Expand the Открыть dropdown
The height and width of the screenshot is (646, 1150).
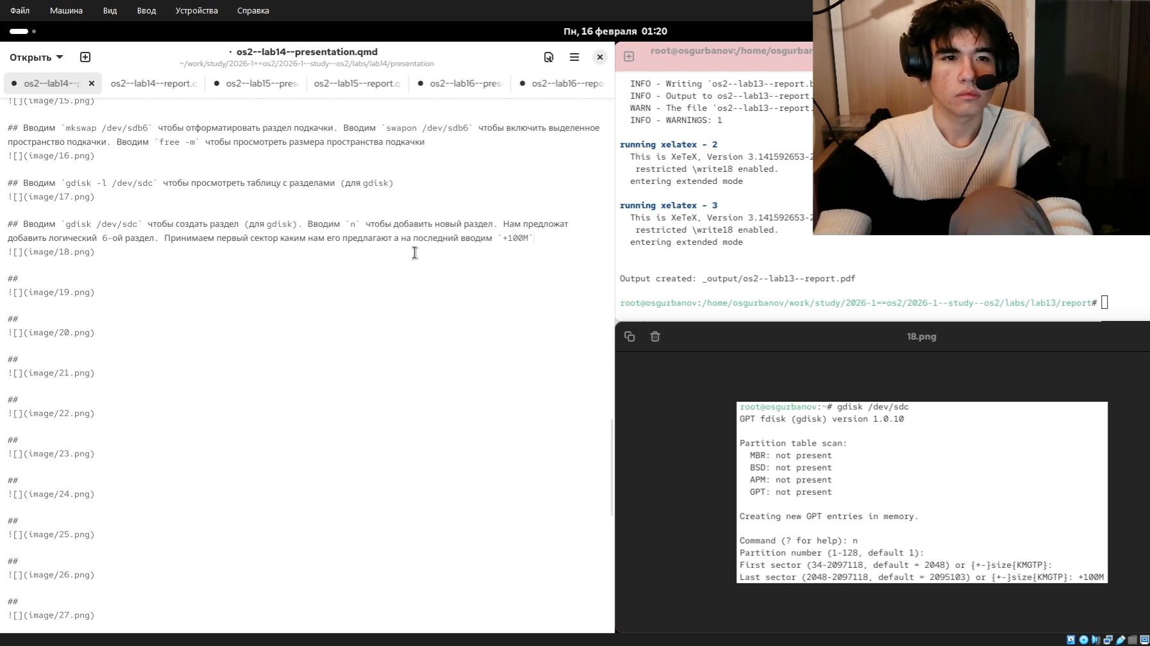37,57
